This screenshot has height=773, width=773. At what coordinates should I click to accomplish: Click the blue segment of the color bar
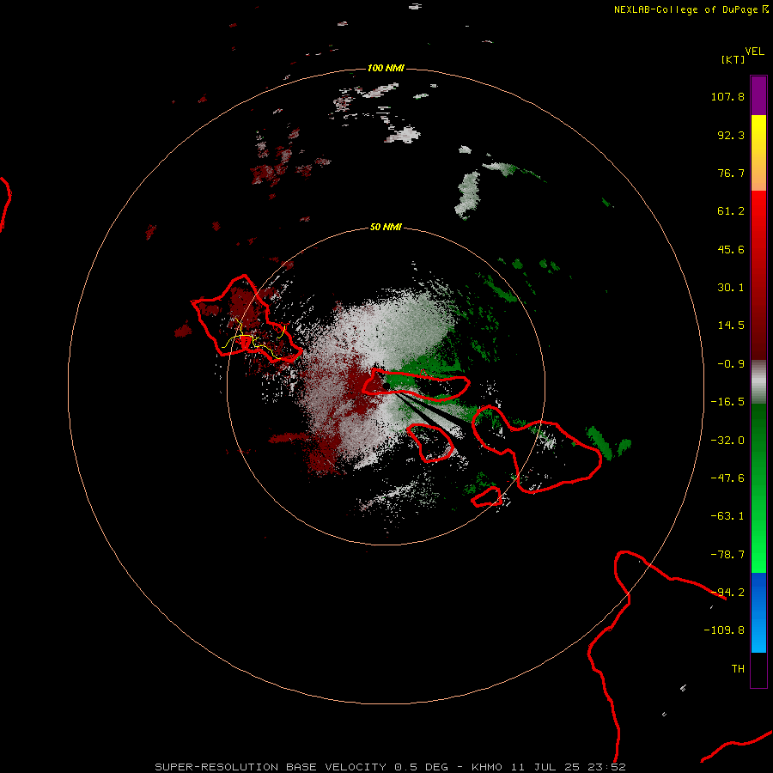click(758, 612)
